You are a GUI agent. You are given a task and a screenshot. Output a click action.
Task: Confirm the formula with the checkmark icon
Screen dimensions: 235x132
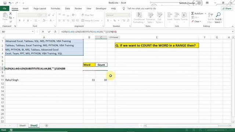pyautogui.click(x=49, y=32)
